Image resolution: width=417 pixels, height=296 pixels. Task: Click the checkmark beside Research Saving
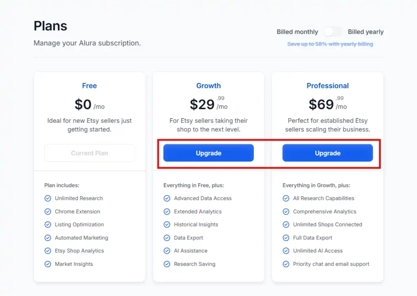[167, 264]
